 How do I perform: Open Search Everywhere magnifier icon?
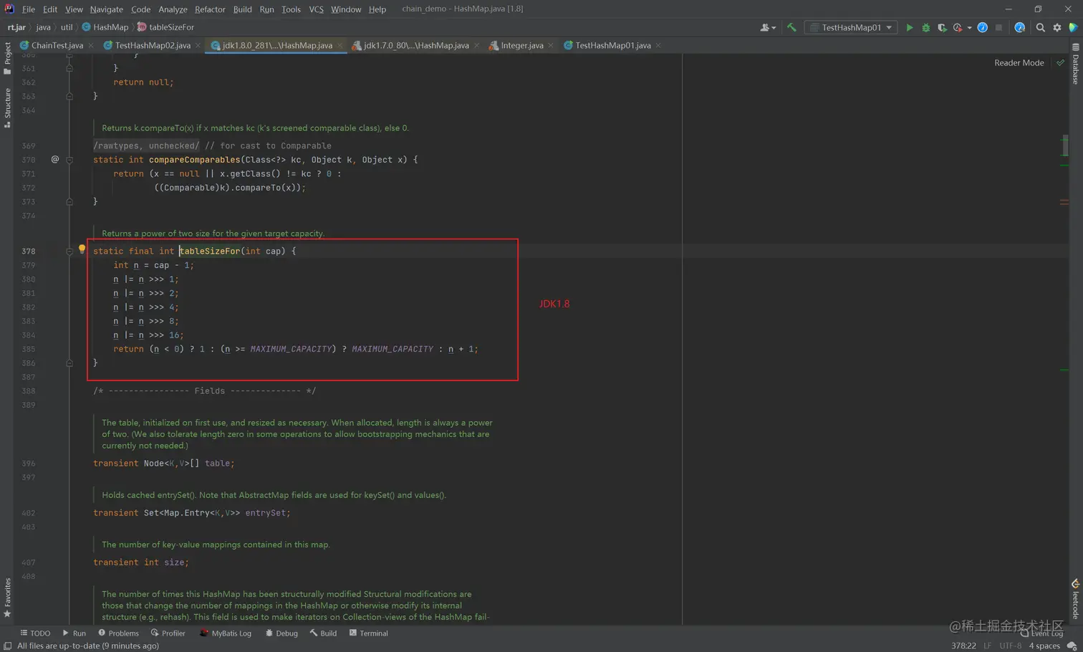tap(1040, 27)
